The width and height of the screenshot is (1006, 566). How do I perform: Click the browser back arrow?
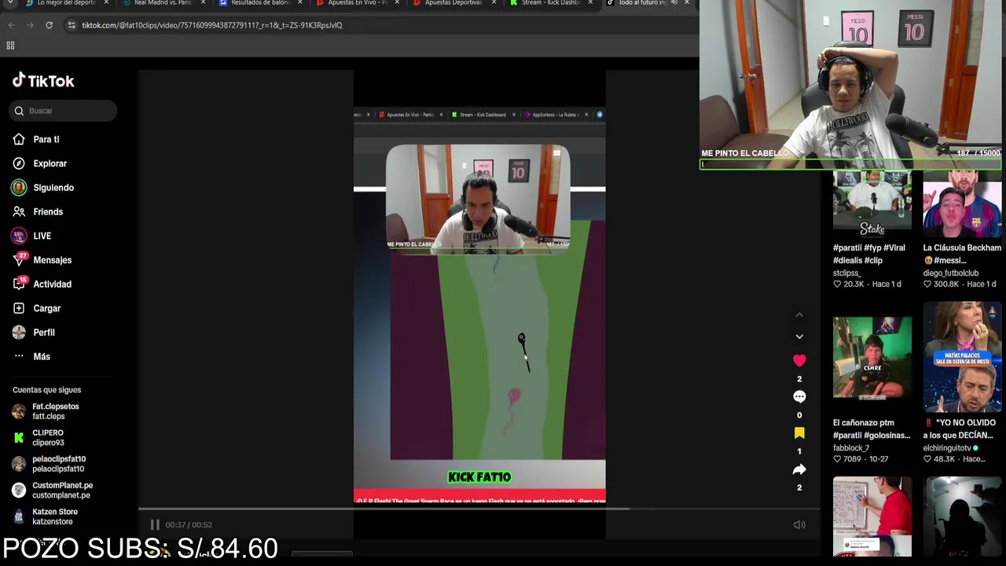click(11, 25)
